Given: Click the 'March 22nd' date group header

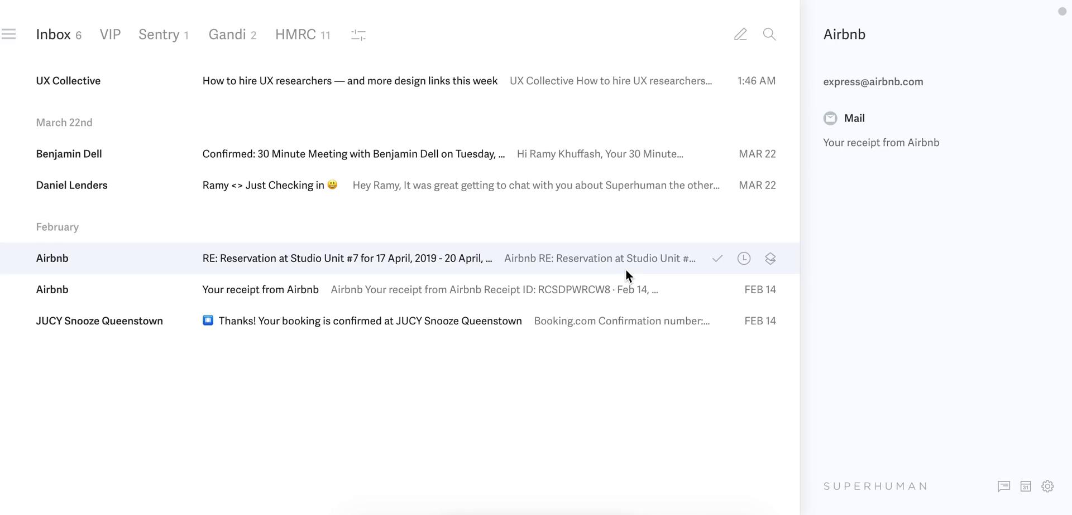Looking at the screenshot, I should pos(64,123).
